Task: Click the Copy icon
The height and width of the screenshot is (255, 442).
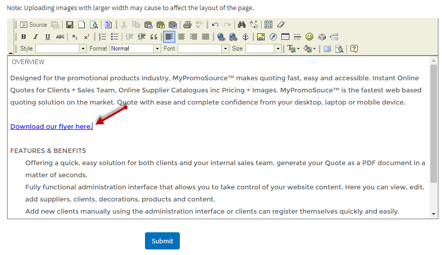Action: [x=136, y=25]
